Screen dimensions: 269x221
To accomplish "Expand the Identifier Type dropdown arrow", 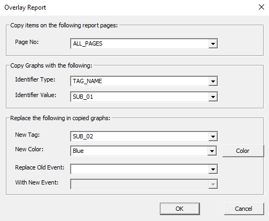I will coord(213,82).
